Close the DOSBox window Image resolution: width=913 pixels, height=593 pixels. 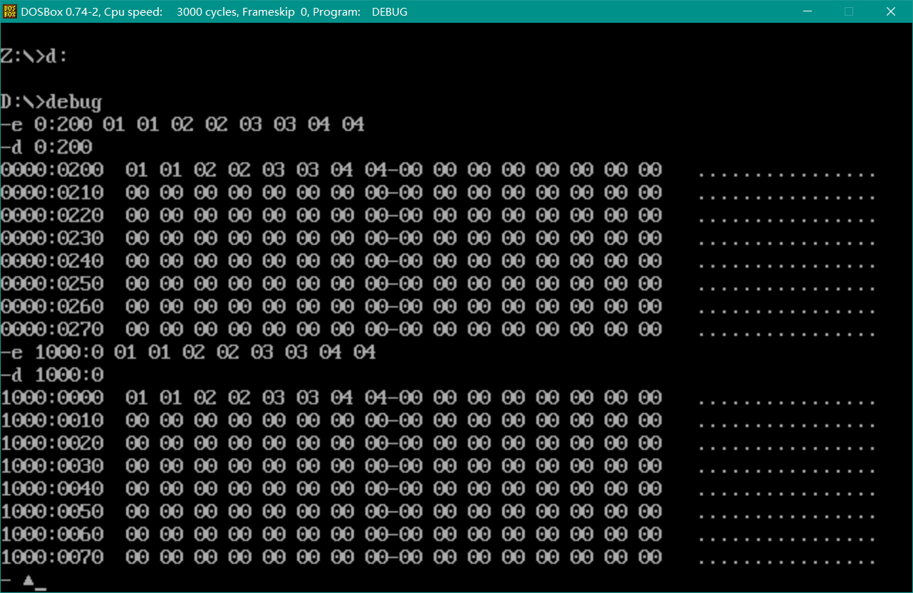pyautogui.click(x=890, y=11)
